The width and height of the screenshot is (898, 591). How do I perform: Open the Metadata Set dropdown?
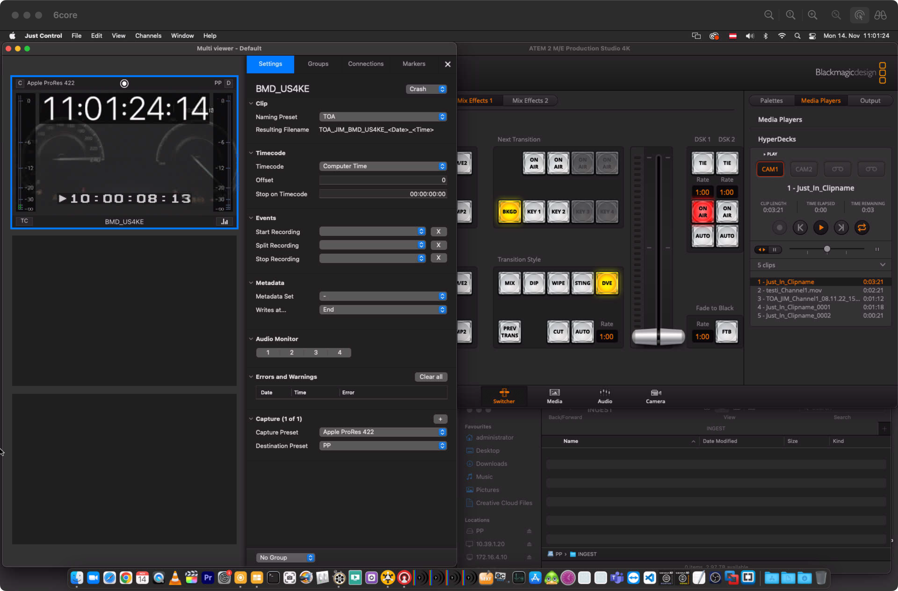click(x=383, y=296)
